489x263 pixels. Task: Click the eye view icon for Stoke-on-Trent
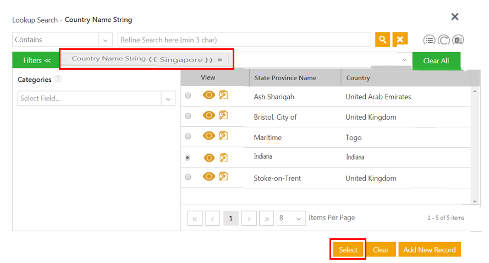point(208,177)
